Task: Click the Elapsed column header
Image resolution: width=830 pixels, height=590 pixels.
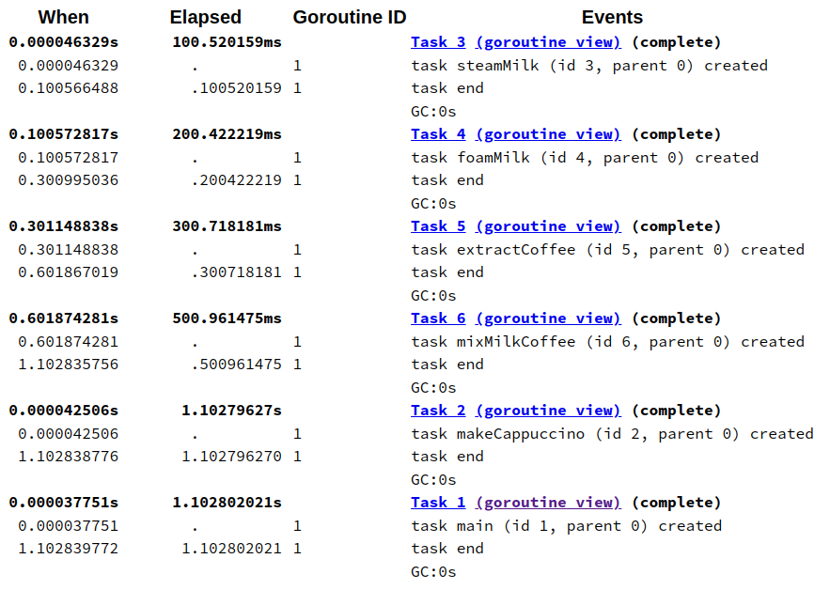Action: pos(205,18)
